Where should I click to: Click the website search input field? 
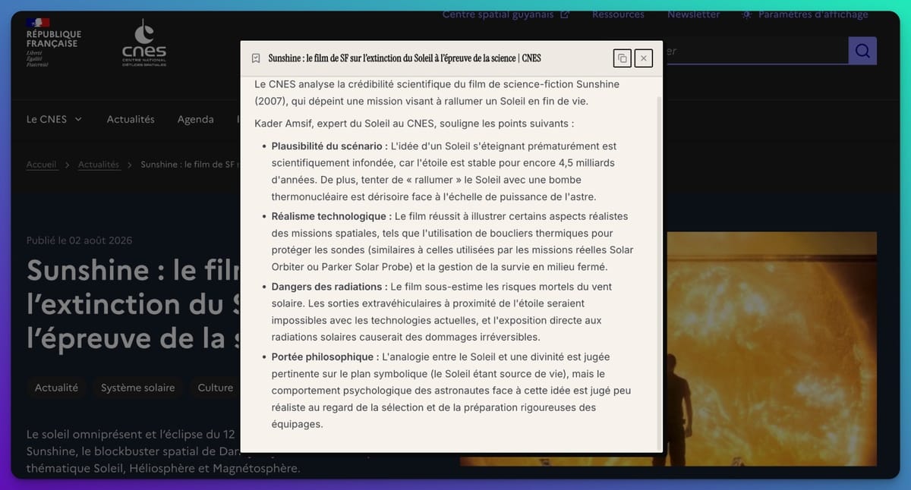(755, 51)
